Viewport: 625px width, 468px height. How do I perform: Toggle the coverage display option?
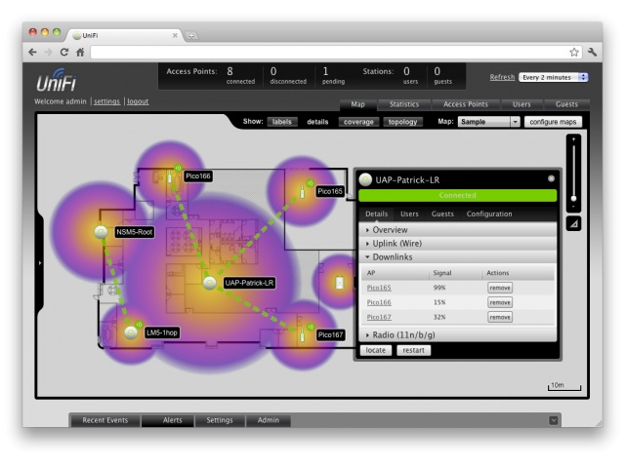pos(358,122)
